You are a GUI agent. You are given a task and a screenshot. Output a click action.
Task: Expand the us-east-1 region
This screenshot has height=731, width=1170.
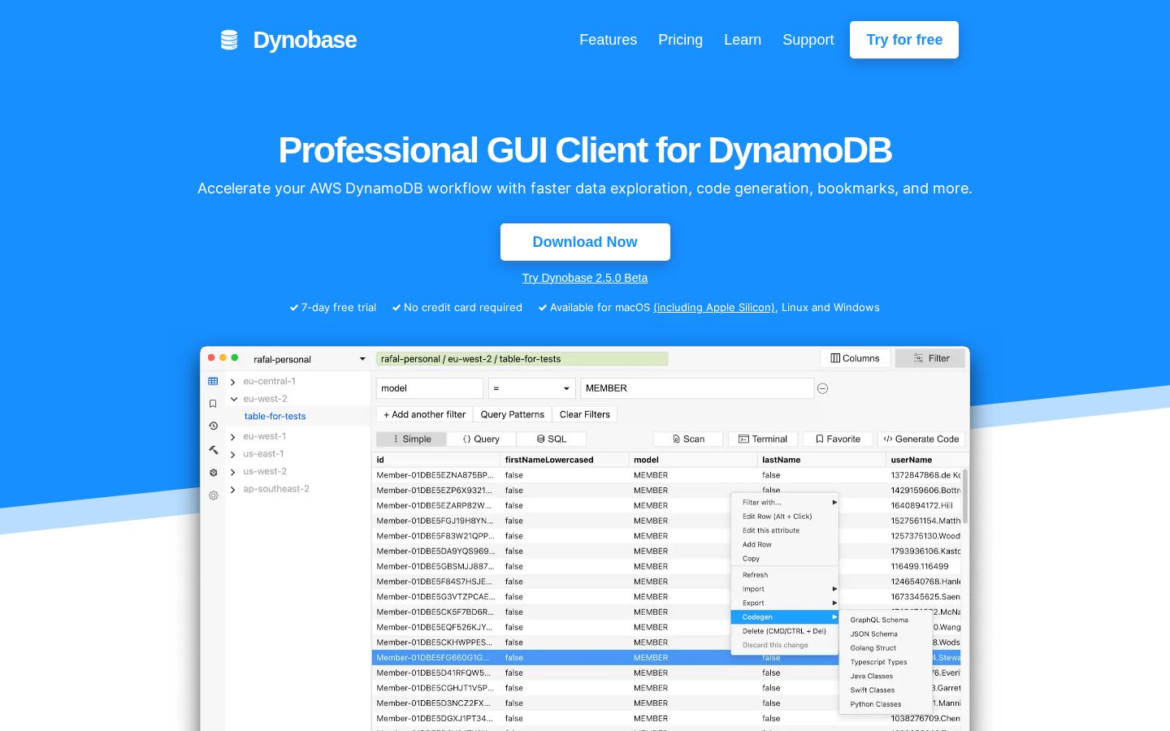coord(233,455)
